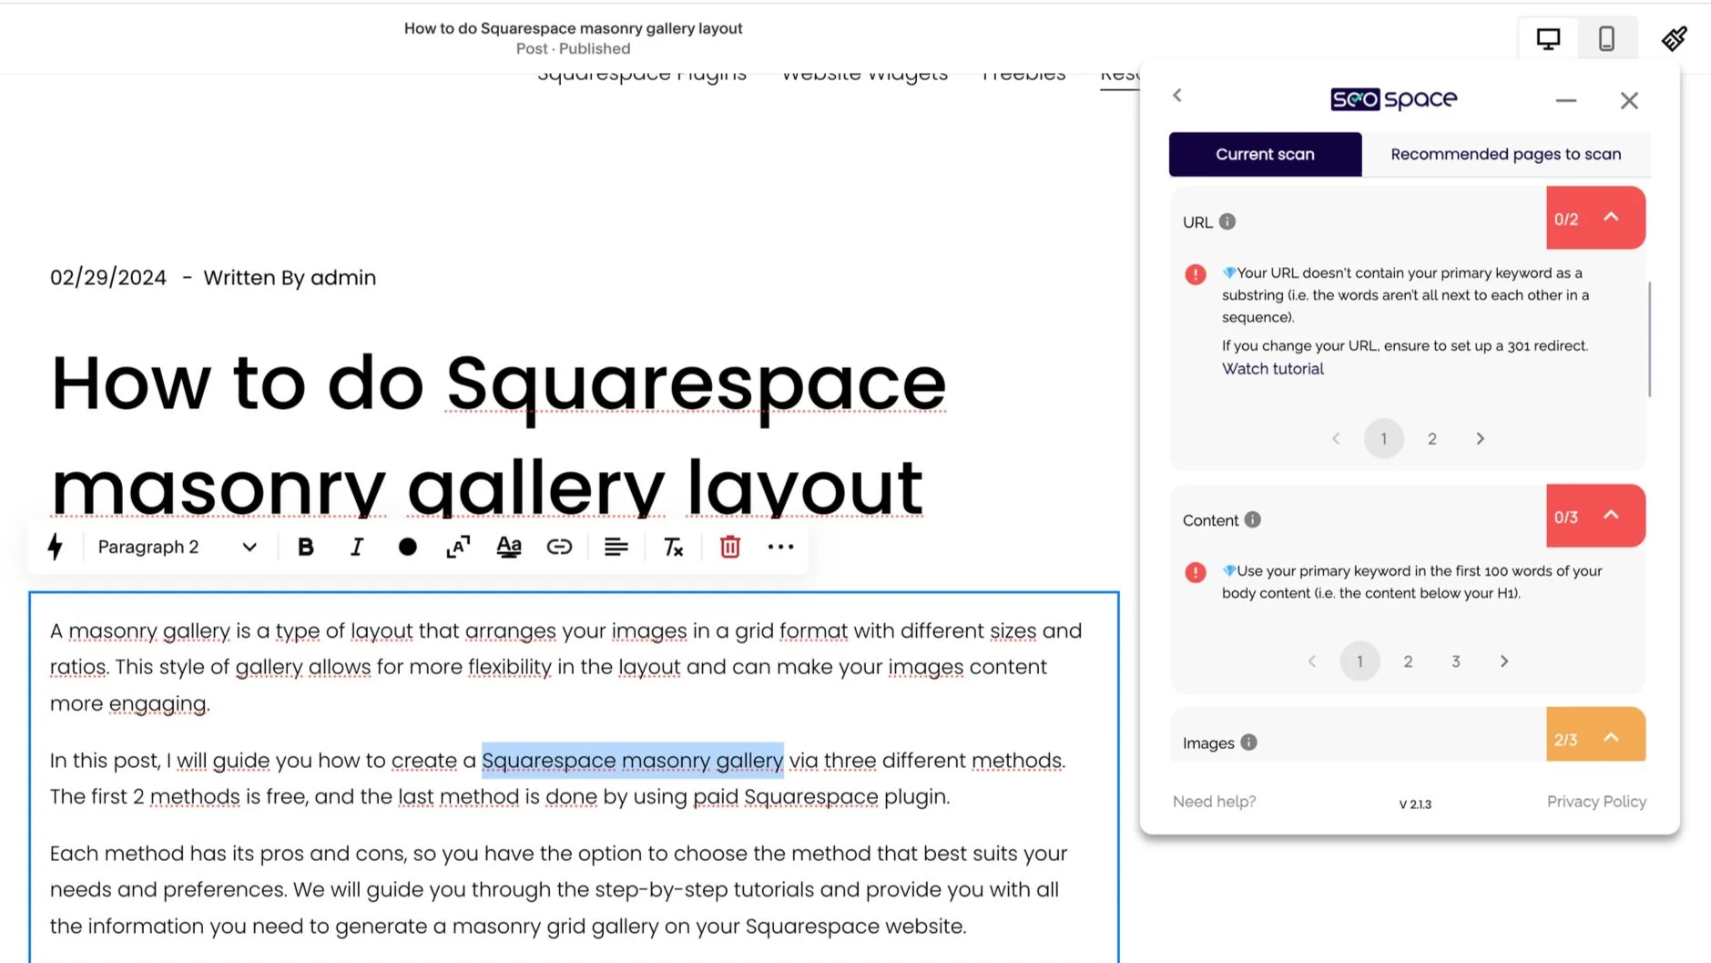Toggle bold formatting

pyautogui.click(x=306, y=547)
